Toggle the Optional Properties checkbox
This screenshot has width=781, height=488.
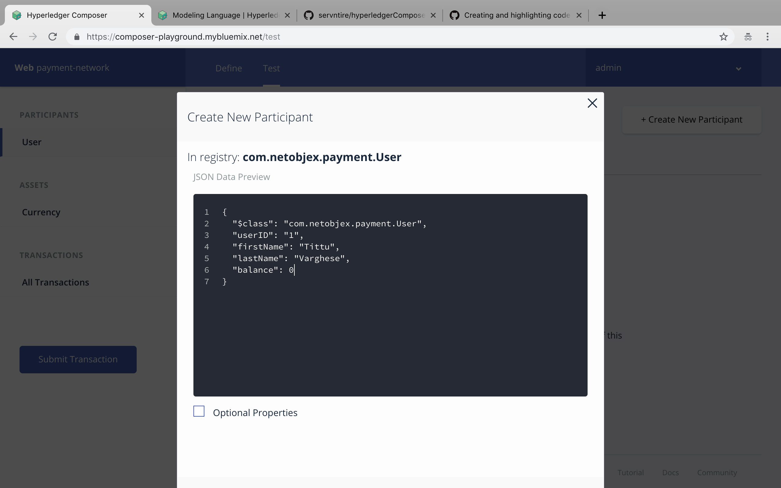(x=199, y=411)
